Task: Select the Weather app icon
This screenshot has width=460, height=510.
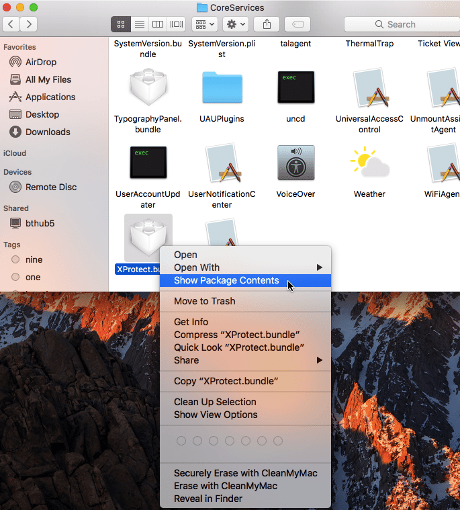Action: (x=370, y=162)
